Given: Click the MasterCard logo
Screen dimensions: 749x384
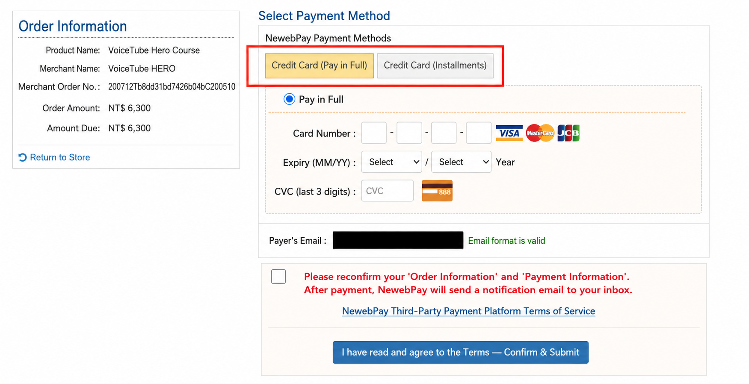Looking at the screenshot, I should [x=540, y=133].
